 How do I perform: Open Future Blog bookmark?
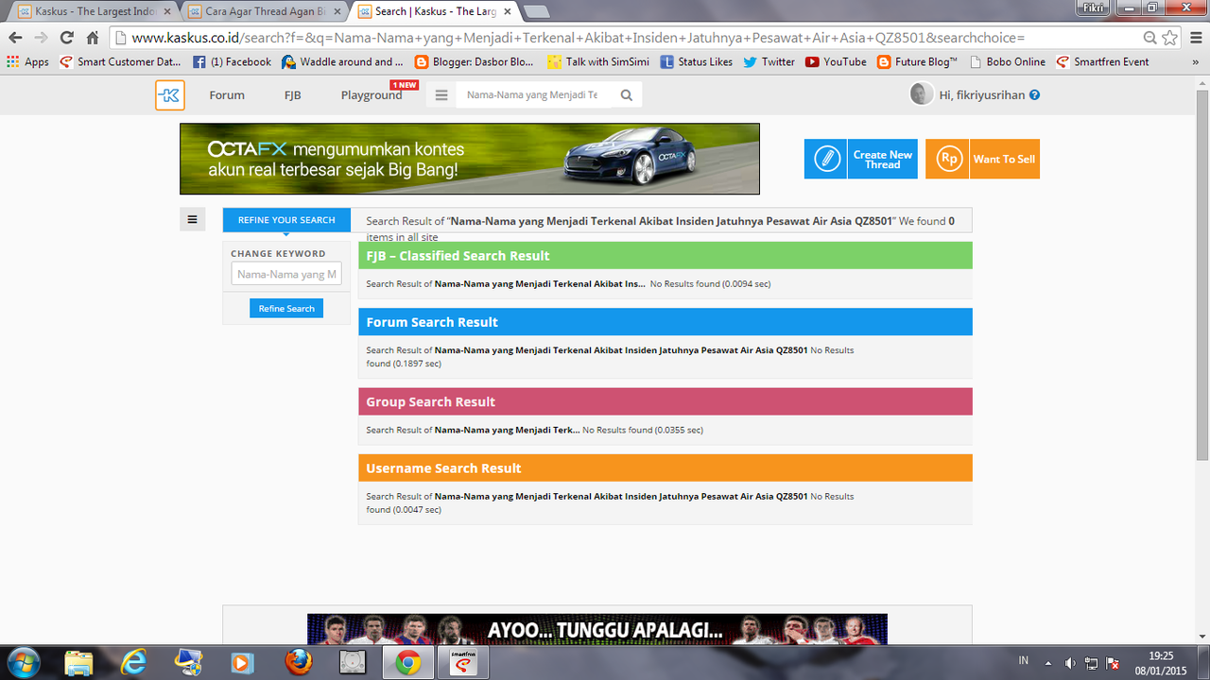tap(917, 61)
